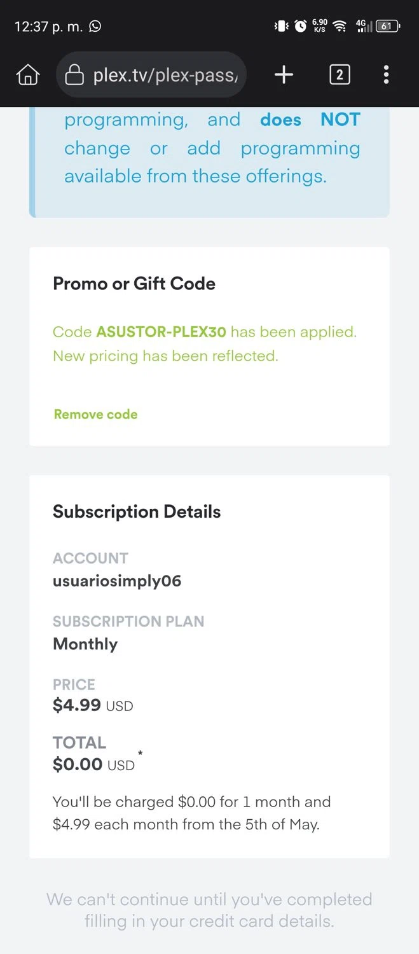Tap the alarm clock status icon
The height and width of the screenshot is (954, 419).
[x=301, y=26]
